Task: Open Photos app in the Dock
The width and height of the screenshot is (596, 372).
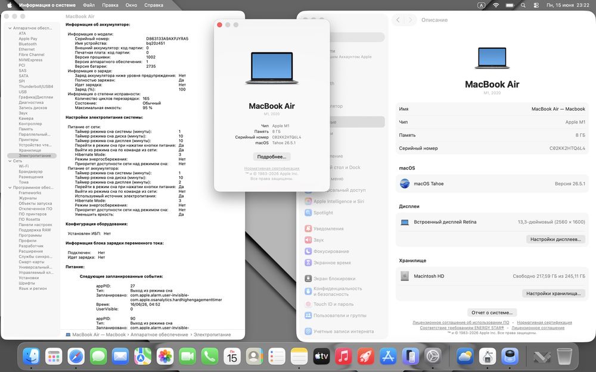Action: coord(165,356)
